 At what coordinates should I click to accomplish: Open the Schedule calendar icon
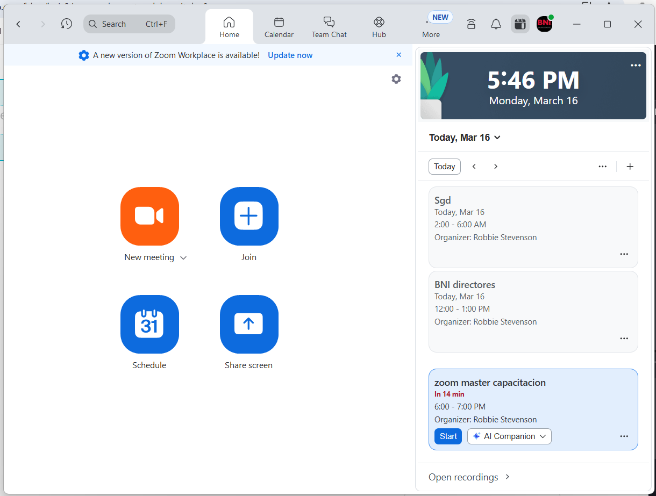pyautogui.click(x=149, y=324)
